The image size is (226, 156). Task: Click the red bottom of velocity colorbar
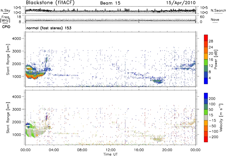(206, 139)
